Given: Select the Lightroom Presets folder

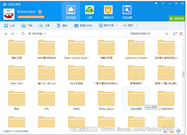Looking at the screenshot, I should [136, 49].
